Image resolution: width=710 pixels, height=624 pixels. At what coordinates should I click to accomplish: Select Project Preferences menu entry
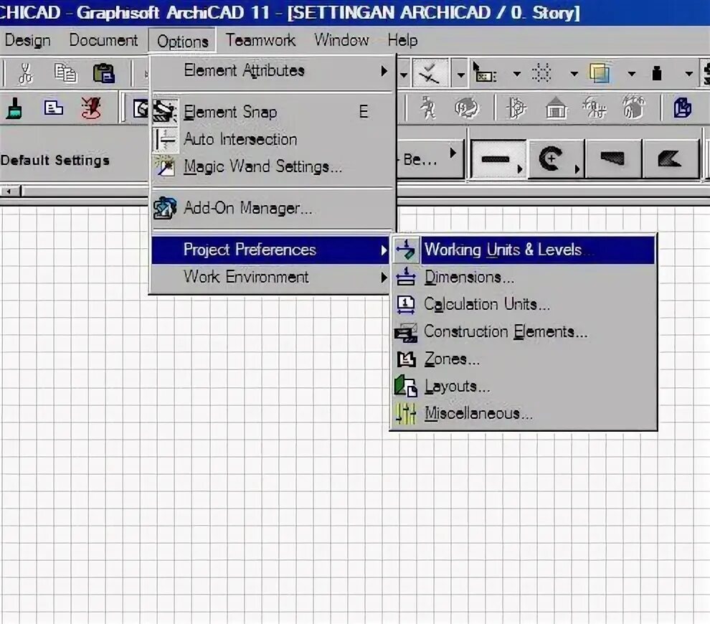[271, 250]
